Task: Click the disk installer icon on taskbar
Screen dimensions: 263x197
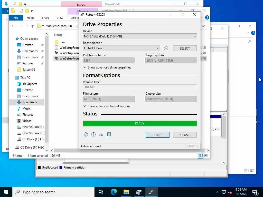Action: [x=139, y=192]
